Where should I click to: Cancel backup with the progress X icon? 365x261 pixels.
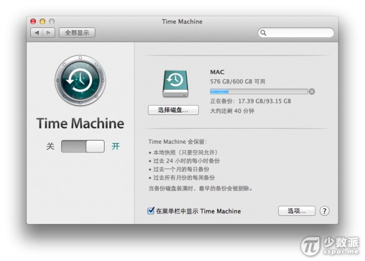click(x=312, y=91)
